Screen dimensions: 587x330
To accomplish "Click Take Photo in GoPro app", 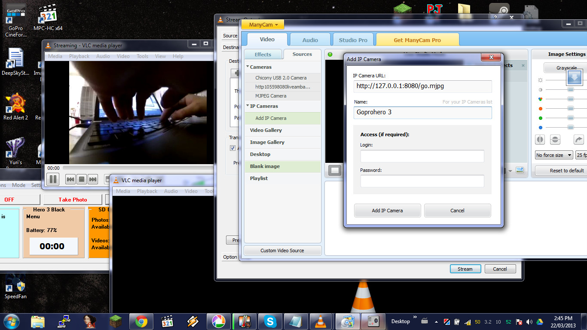I will point(73,199).
